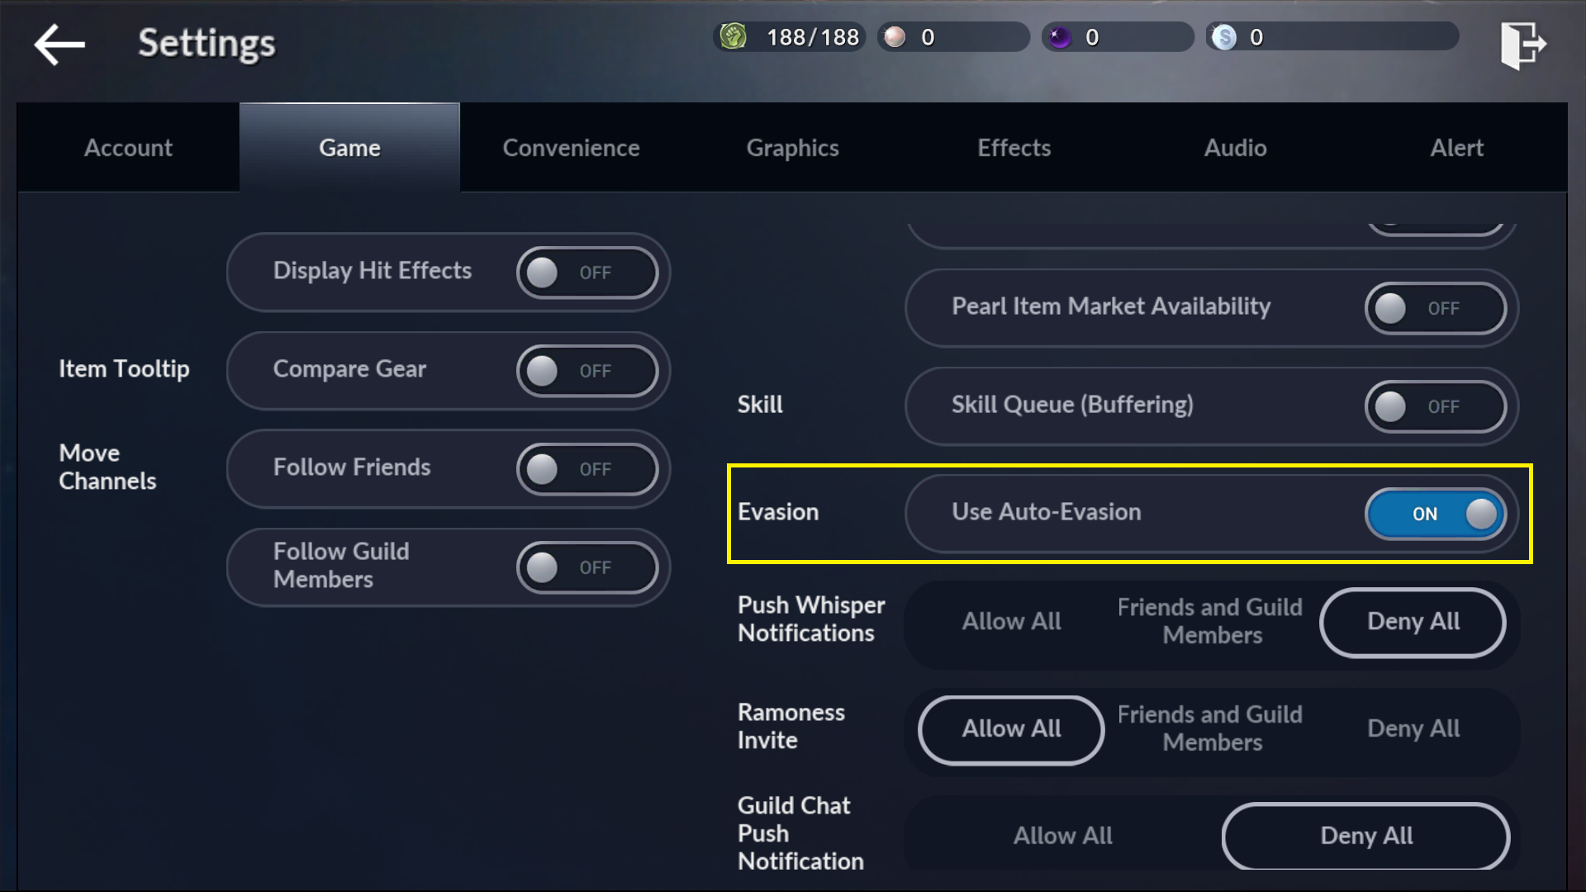Click the back arrow navigation icon
The height and width of the screenshot is (892, 1586).
point(59,42)
